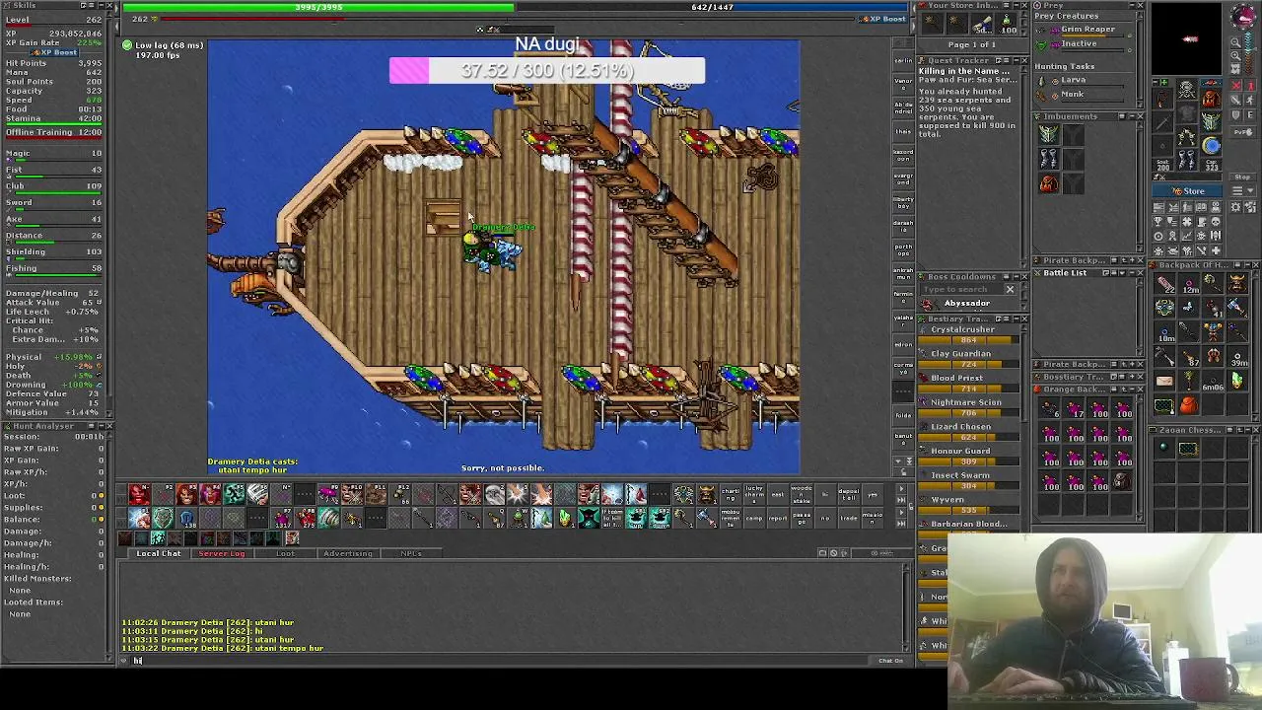The height and width of the screenshot is (710, 1262).
Task: Toggle the PvP mode button
Action: [x=1242, y=132]
